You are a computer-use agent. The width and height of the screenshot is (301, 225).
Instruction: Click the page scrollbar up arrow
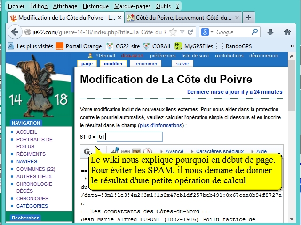pyautogui.click(x=292, y=56)
